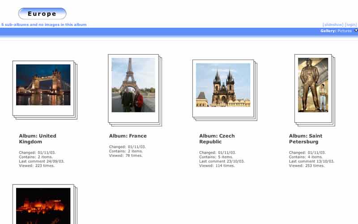
Task: Click the Album: Czech Republic title
Action: pyautogui.click(x=217, y=139)
